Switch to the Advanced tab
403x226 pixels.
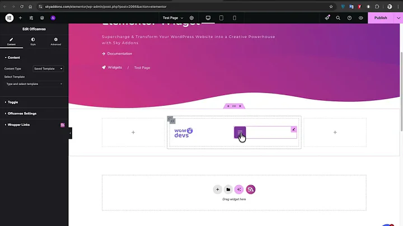coord(56,41)
